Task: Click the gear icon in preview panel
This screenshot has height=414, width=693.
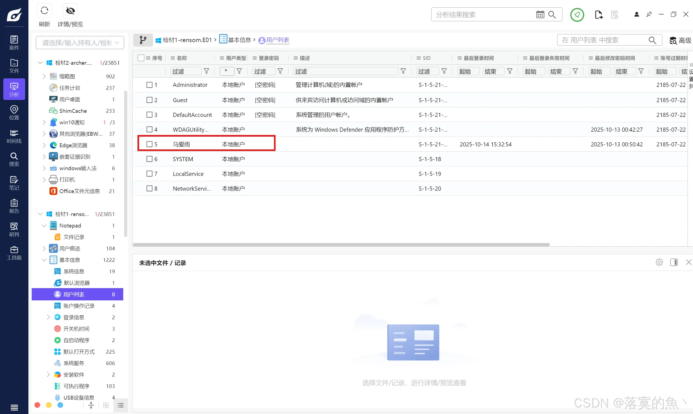Action: click(659, 262)
